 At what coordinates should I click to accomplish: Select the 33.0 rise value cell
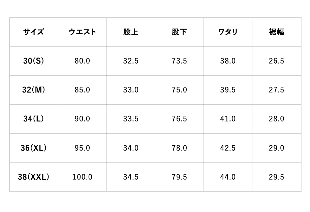pos(131,90)
